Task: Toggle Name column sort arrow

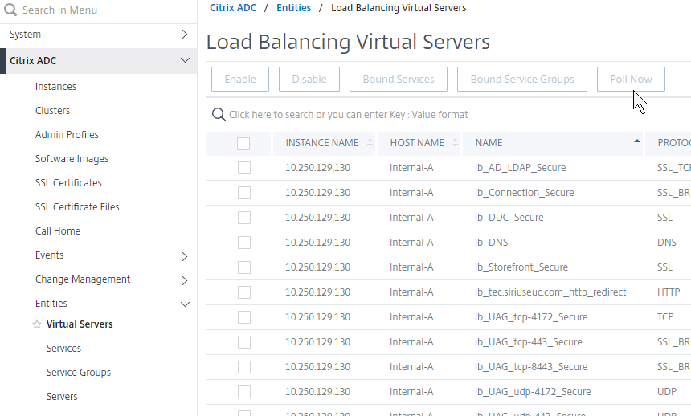Action: pos(637,141)
